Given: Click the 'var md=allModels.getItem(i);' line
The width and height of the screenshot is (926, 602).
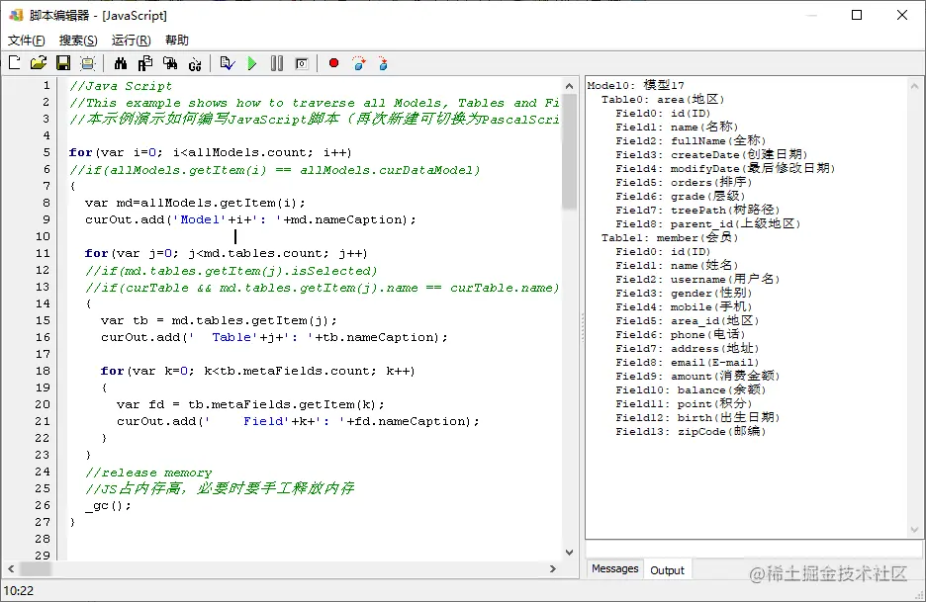Looking at the screenshot, I should tap(195, 203).
